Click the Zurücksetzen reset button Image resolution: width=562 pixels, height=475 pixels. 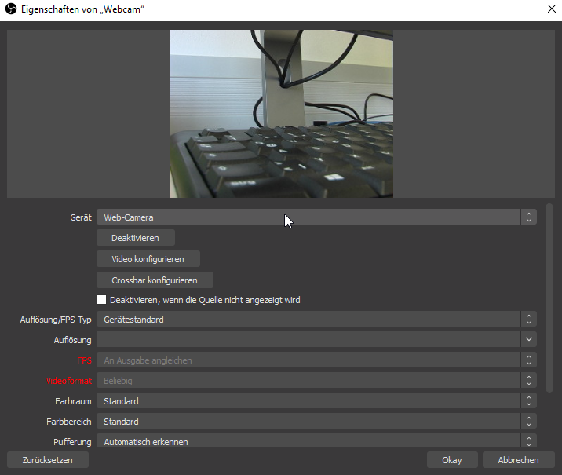[47, 460]
